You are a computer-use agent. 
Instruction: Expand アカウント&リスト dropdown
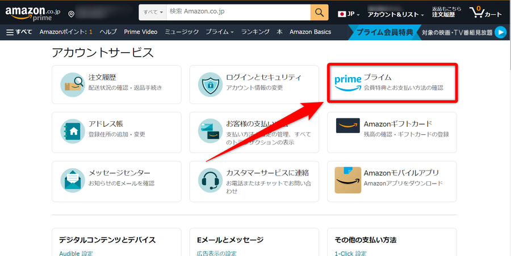[x=396, y=14]
